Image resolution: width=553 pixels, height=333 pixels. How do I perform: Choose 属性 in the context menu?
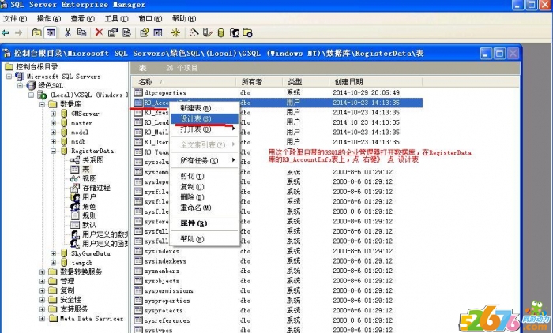pos(205,223)
